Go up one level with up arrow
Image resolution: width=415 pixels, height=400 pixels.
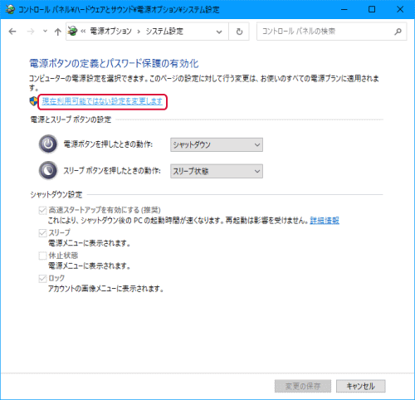57,32
